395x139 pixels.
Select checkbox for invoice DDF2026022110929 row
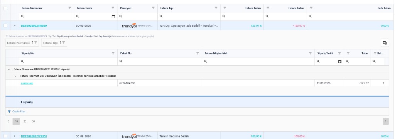pos(5,25)
